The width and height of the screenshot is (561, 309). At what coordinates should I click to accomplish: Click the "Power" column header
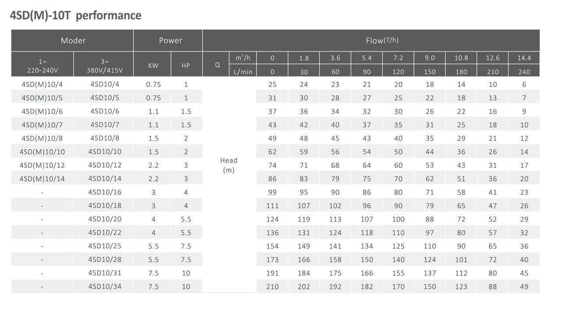coord(170,40)
